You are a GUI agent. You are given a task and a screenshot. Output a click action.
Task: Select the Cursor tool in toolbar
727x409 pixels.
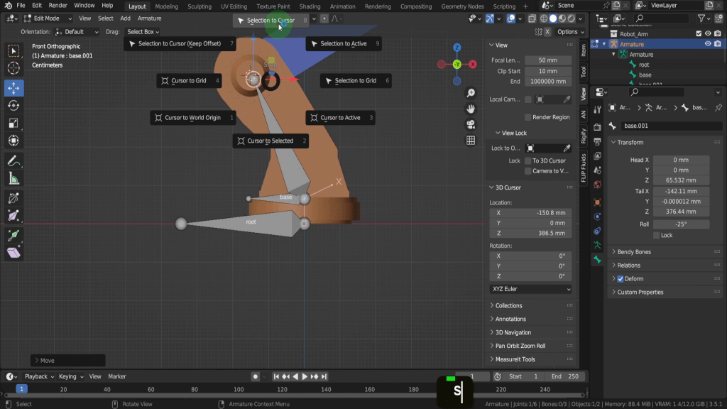pyautogui.click(x=13, y=68)
